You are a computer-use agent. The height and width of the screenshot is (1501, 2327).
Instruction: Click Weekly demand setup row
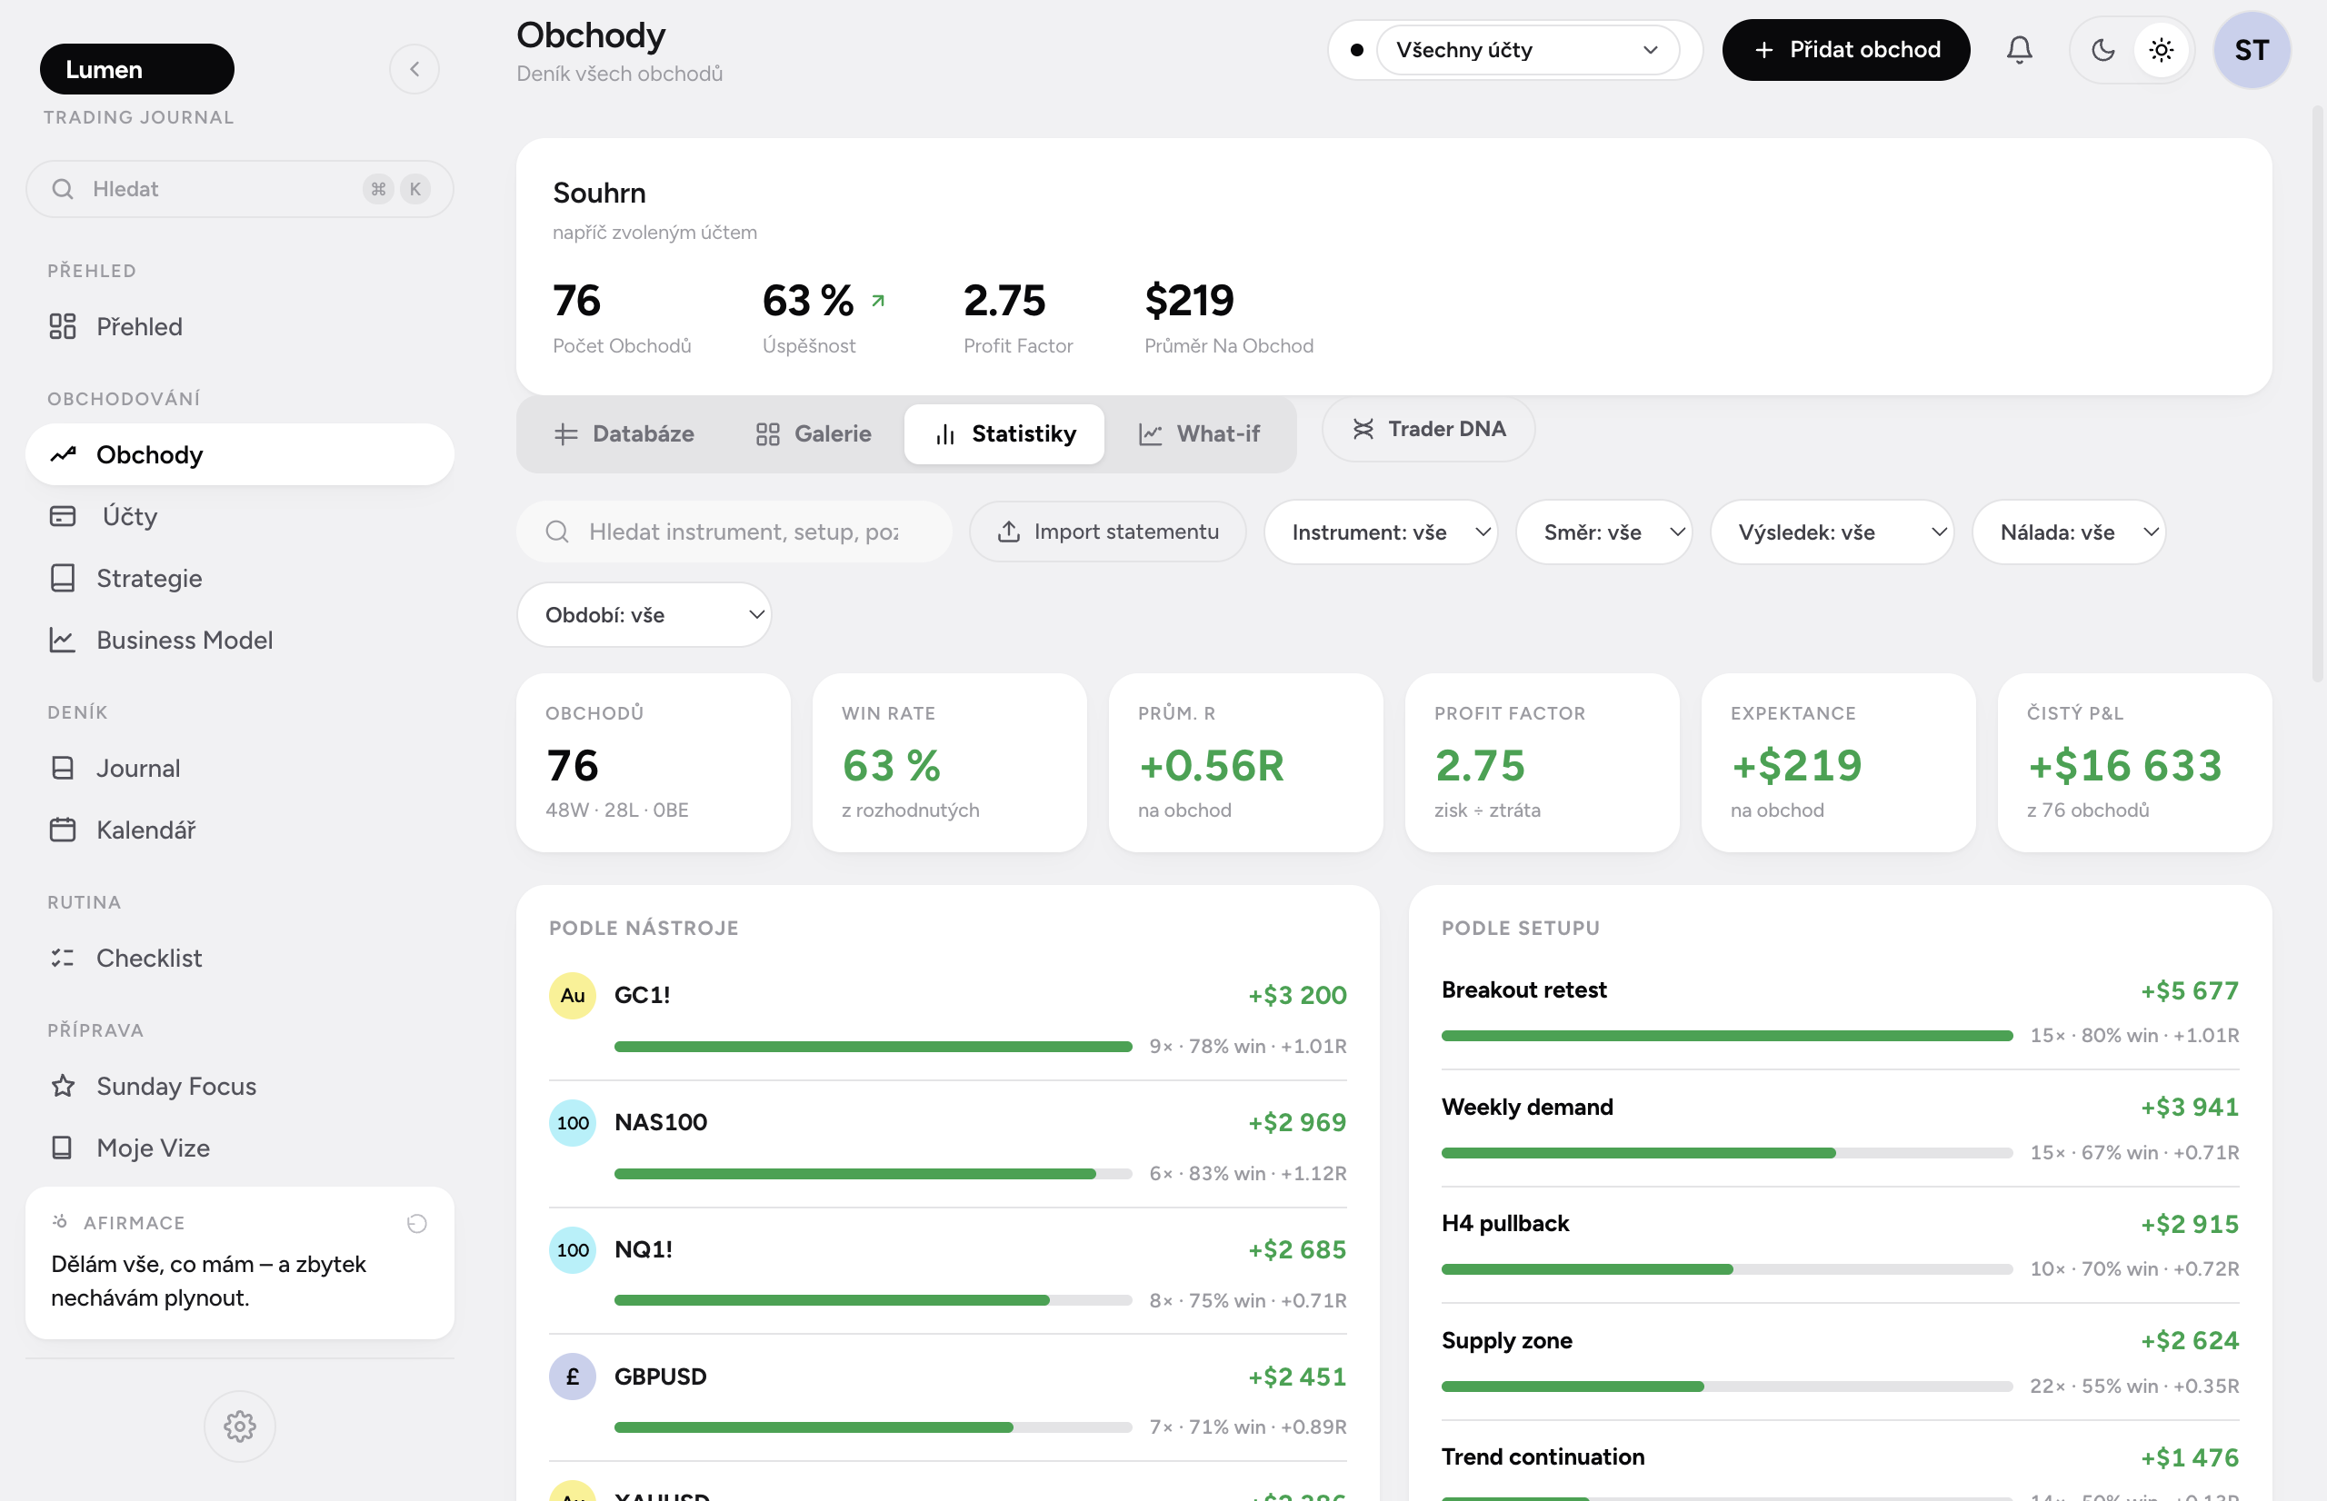point(1840,1128)
